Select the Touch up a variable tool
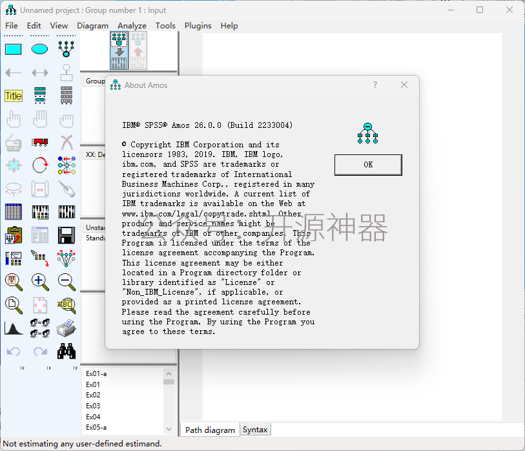This screenshot has height=451, width=525. coord(67,189)
